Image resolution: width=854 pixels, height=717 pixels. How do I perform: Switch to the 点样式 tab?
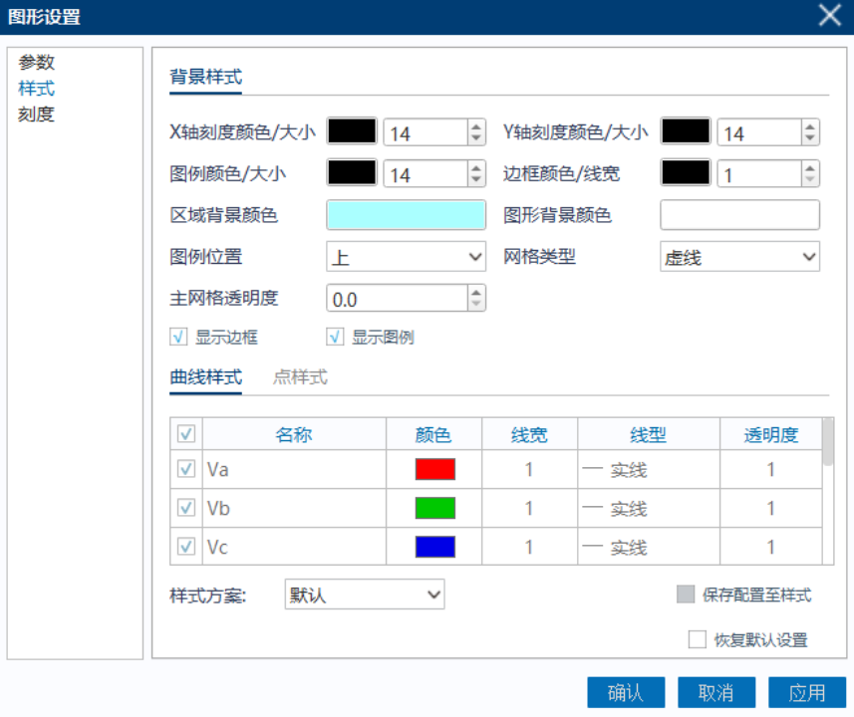(x=299, y=377)
